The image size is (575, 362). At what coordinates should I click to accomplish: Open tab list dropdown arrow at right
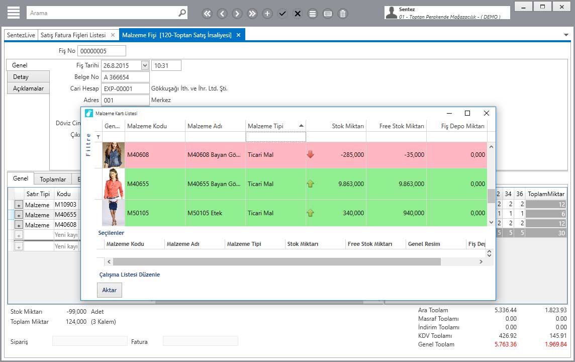(566, 35)
